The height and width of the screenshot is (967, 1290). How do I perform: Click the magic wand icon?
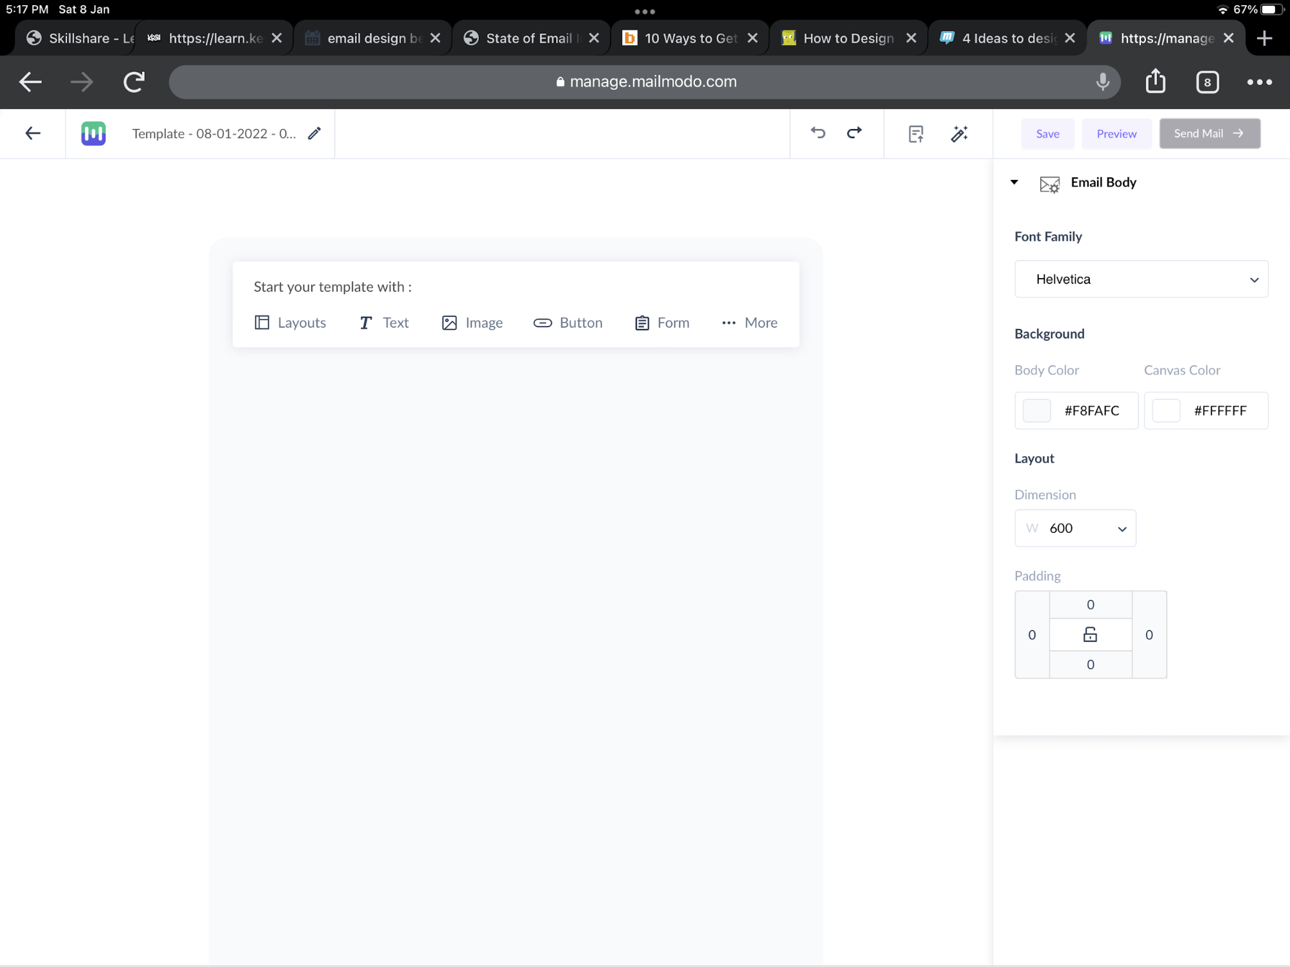pyautogui.click(x=960, y=134)
